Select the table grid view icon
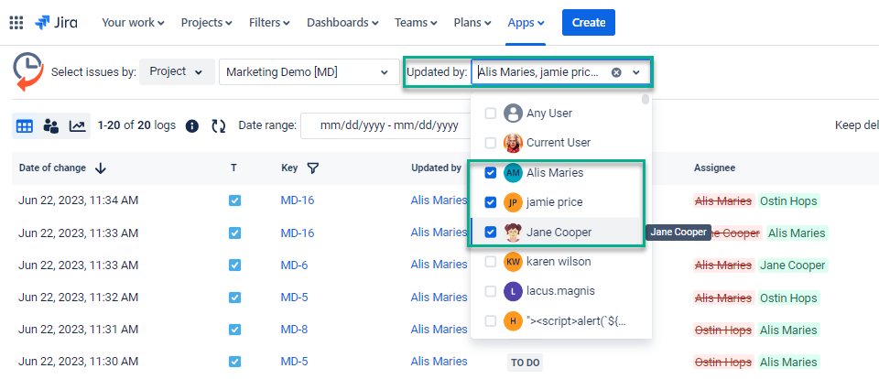Image resolution: width=879 pixels, height=379 pixels. pyautogui.click(x=25, y=125)
